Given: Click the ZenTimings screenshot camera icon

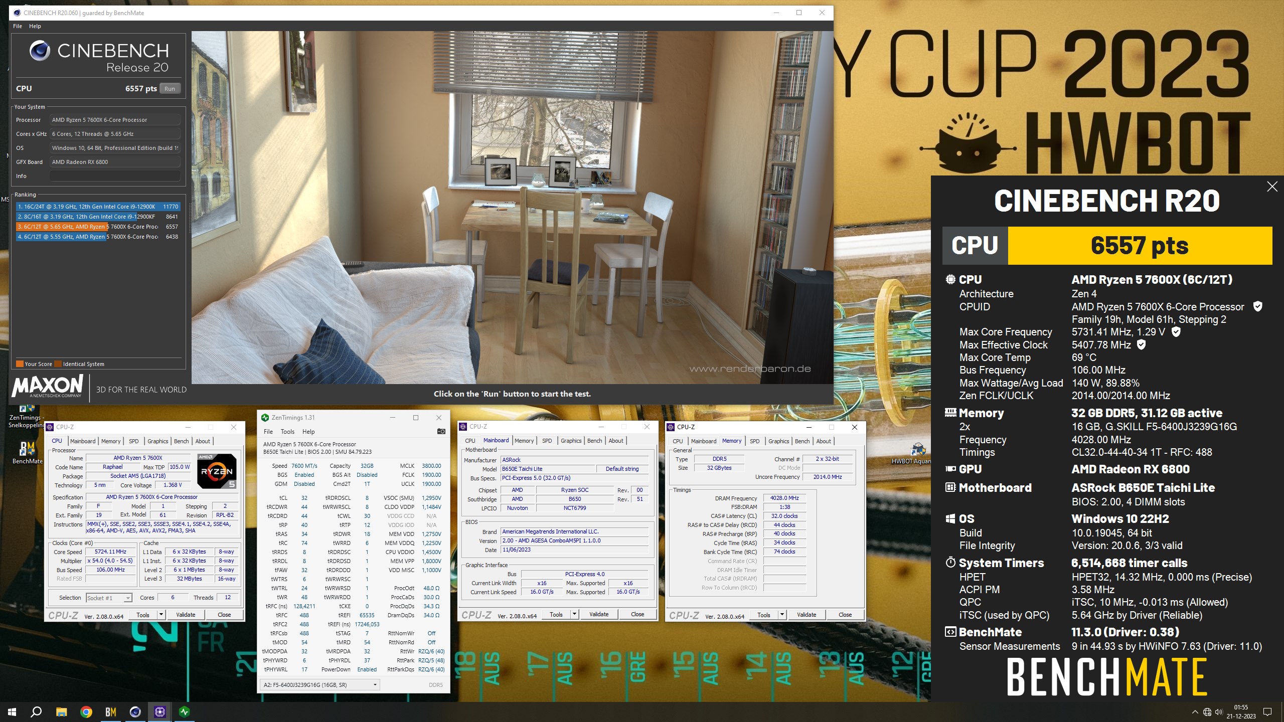Looking at the screenshot, I should tap(441, 431).
